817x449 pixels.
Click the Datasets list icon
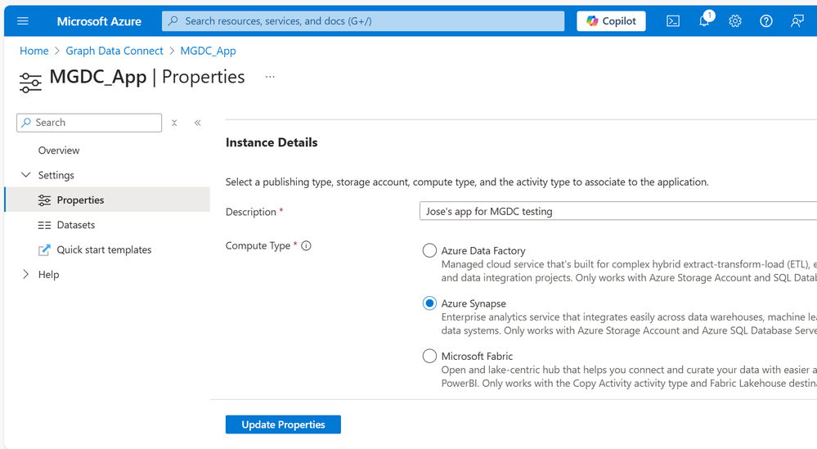[x=44, y=225]
